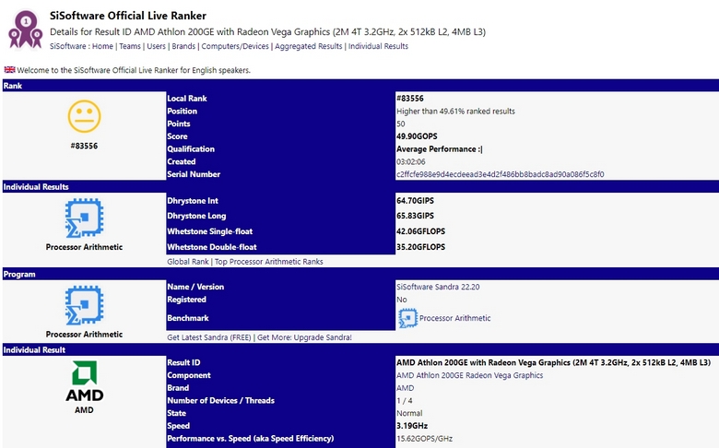Image resolution: width=719 pixels, height=448 pixels.
Task: Open the Brands navigation link
Action: [x=183, y=46]
